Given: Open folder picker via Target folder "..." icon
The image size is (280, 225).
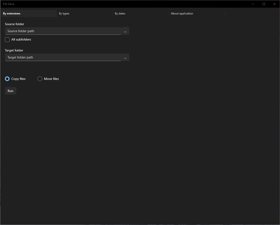Looking at the screenshot, I should click(125, 57).
